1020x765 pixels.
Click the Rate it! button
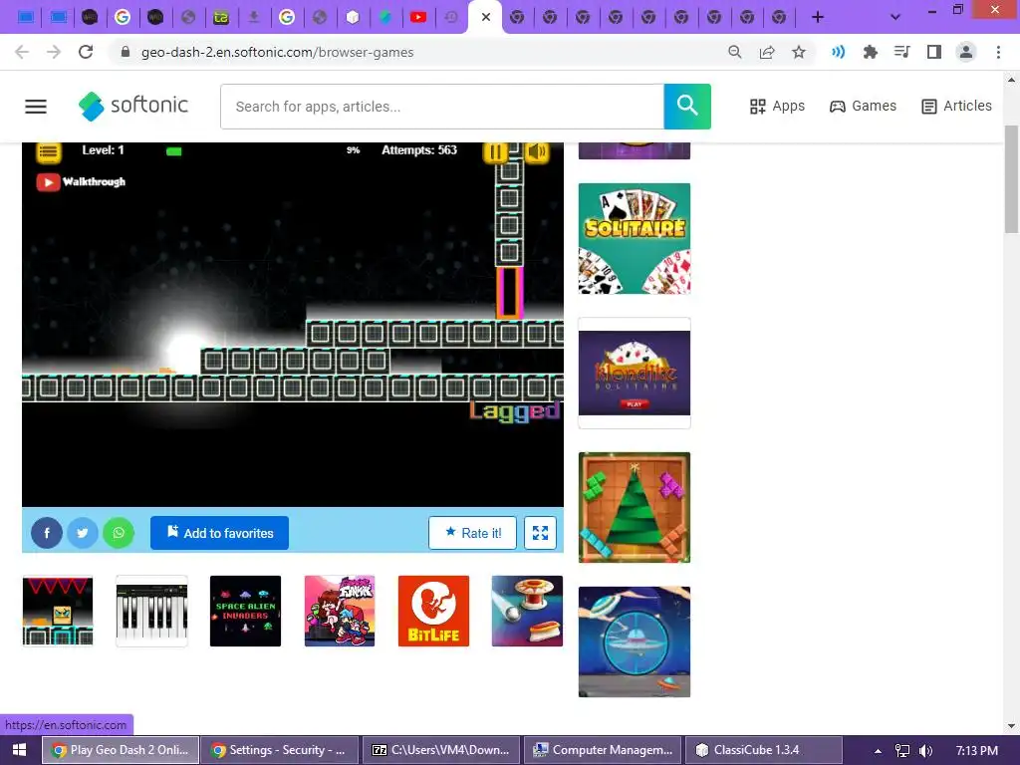(x=472, y=533)
